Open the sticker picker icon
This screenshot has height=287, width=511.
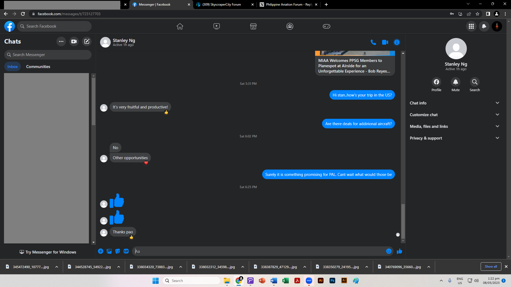click(118, 251)
